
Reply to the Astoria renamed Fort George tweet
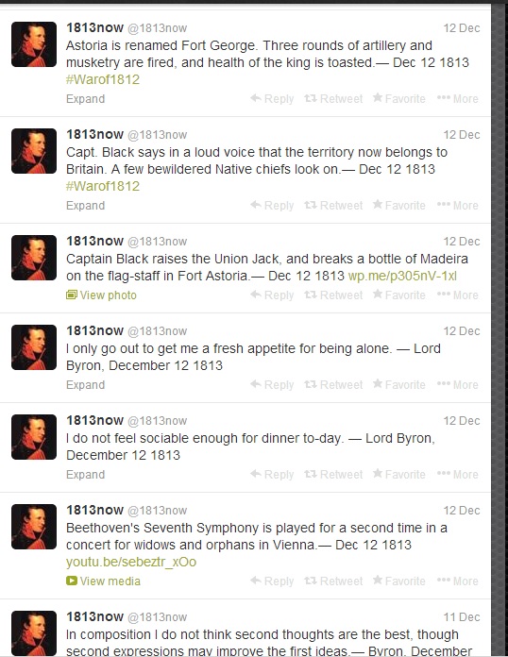click(x=272, y=99)
